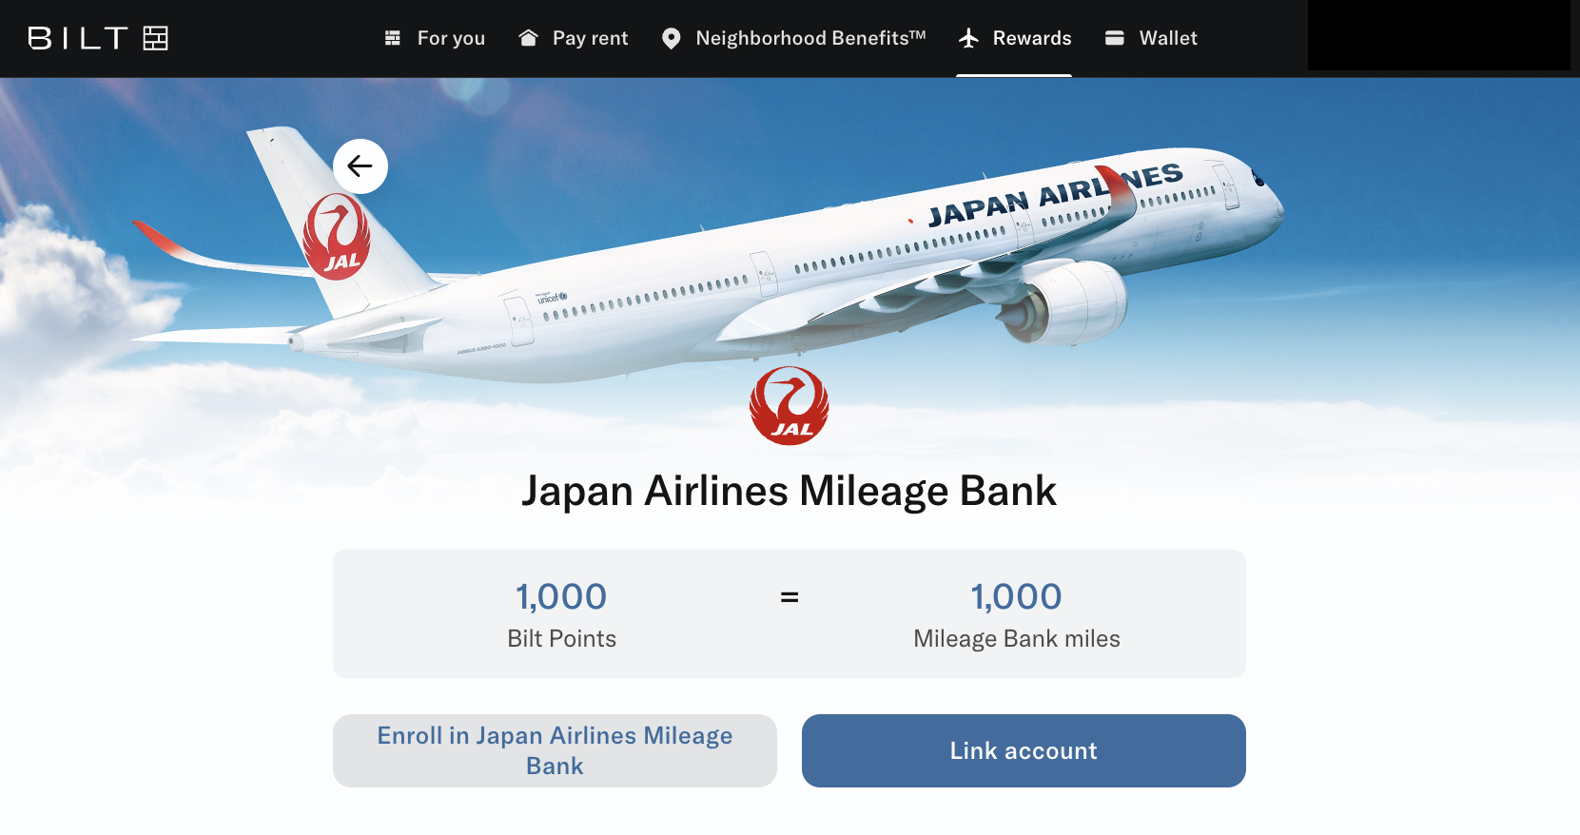Click the 1,000 Bilt Points value
This screenshot has height=835, width=1580.
pos(561,597)
